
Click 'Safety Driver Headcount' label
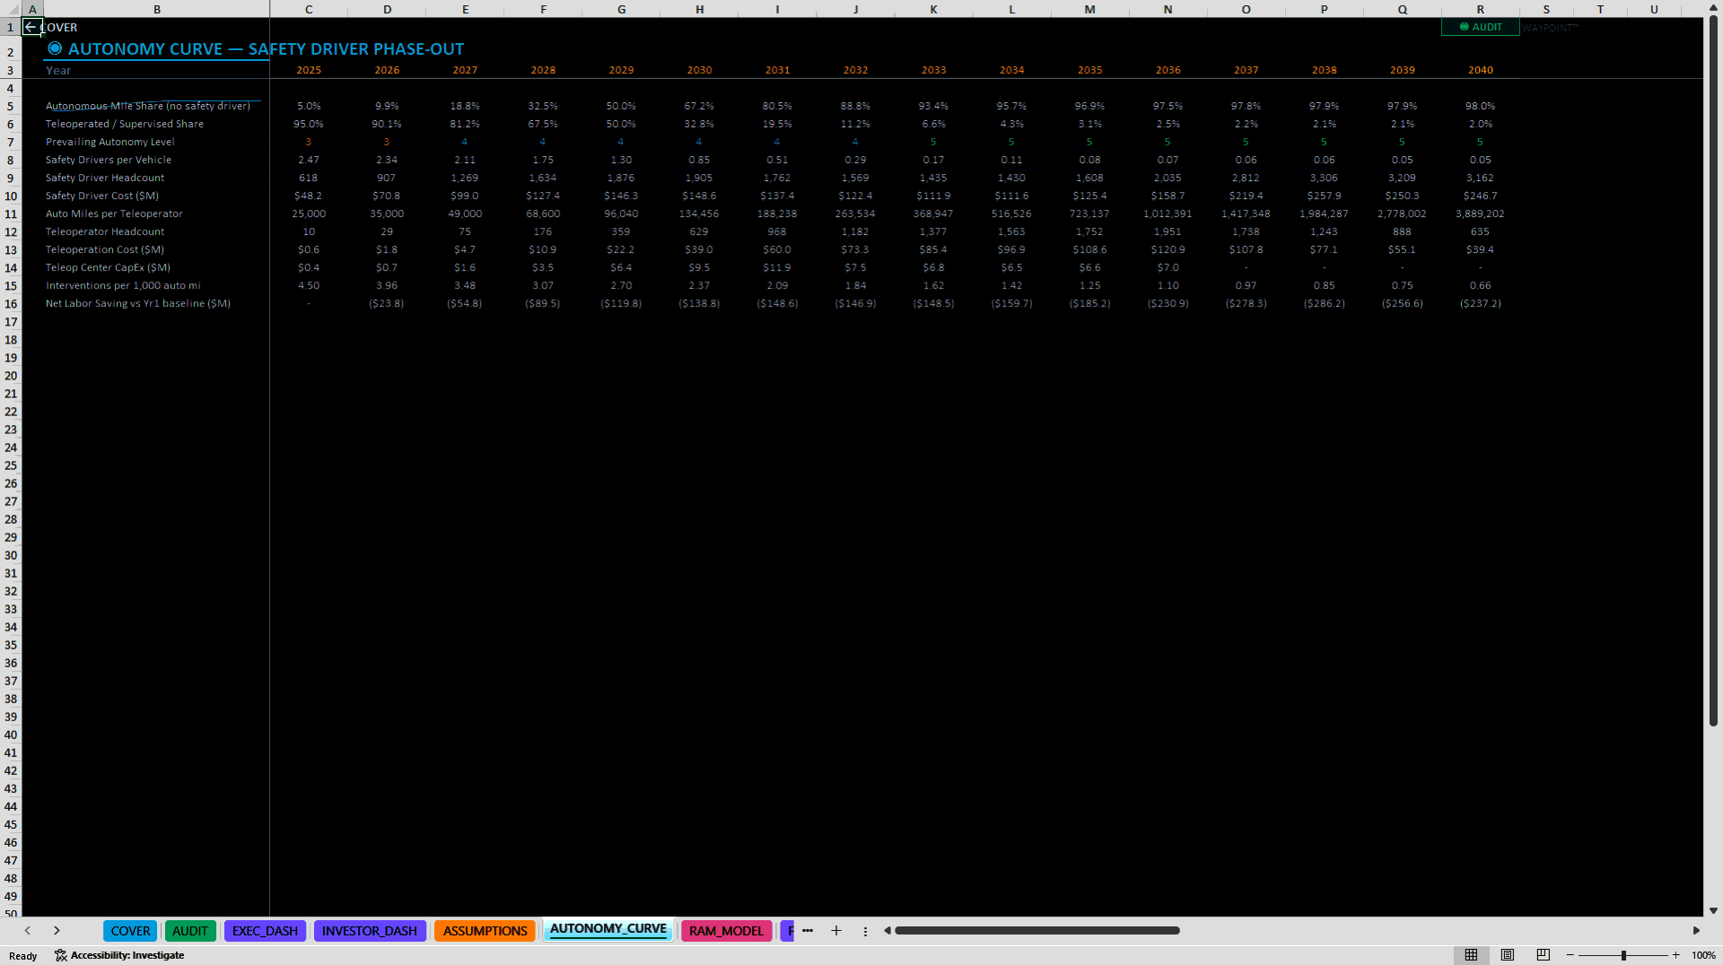click(x=105, y=178)
